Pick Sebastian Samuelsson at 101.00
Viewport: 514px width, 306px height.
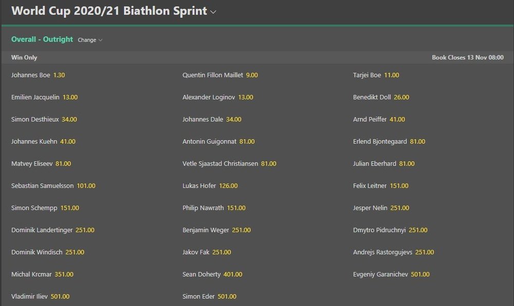click(53, 186)
